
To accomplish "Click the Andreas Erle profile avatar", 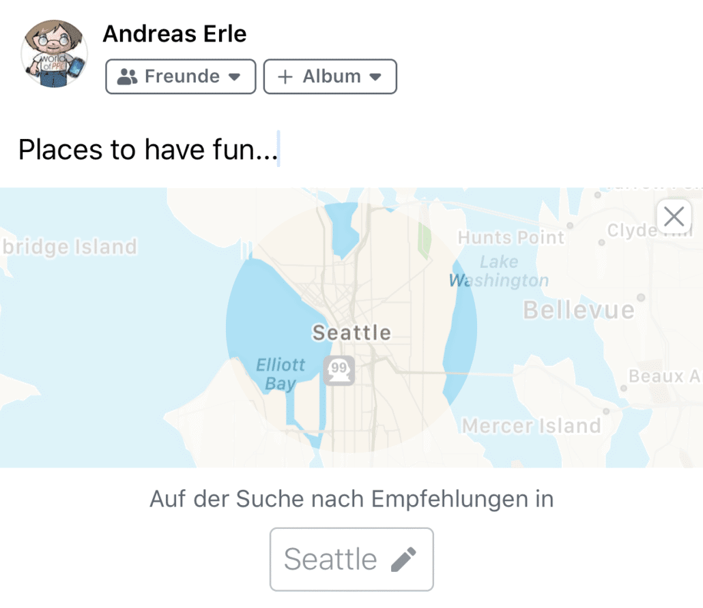I will [54, 53].
